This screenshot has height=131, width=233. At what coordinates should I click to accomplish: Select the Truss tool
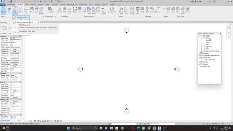click(32, 10)
